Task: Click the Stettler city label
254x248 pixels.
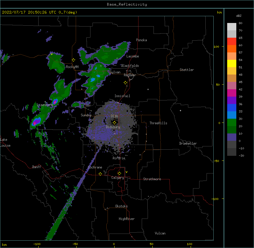Action: click(187, 70)
